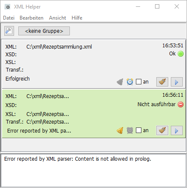This screenshot has height=188, width=187.
Task: Click the broom clear button of first job
Action: click(x=162, y=82)
